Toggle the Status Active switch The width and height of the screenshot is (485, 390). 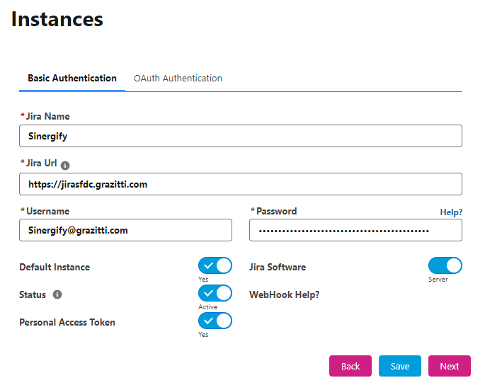pos(215,293)
